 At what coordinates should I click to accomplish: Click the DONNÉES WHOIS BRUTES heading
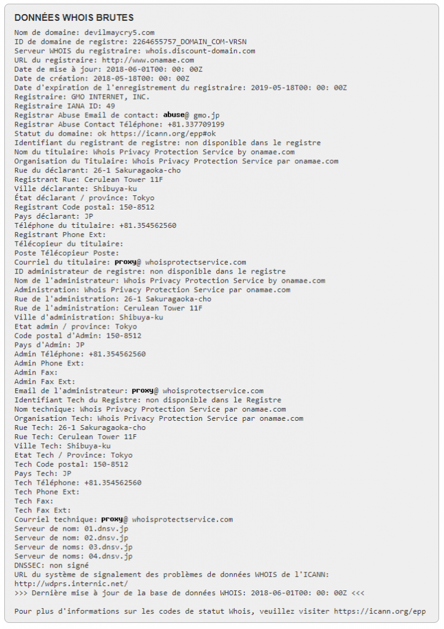tap(74, 18)
